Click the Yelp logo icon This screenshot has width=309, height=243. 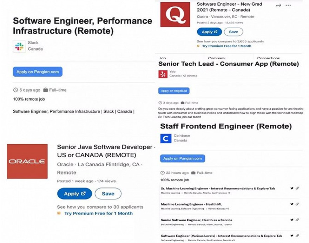[x=163, y=74]
